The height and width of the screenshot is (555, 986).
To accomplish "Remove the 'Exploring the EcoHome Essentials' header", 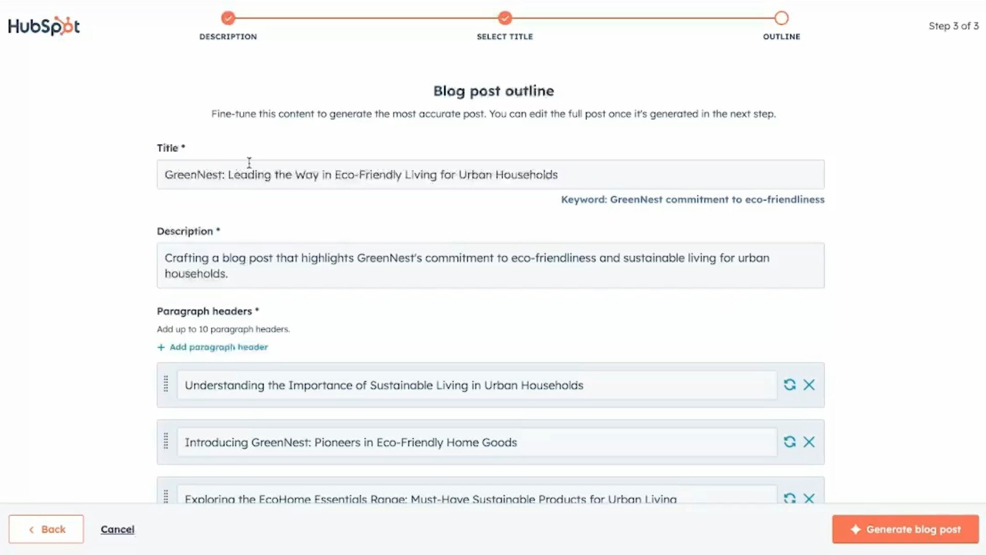I will [809, 497].
